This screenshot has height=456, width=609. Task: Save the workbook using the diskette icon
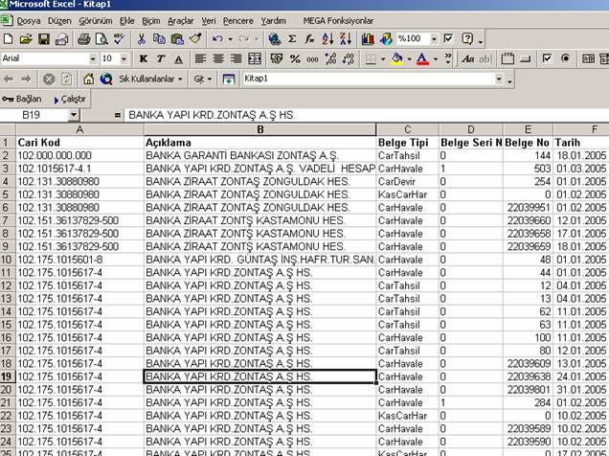[x=43, y=39]
